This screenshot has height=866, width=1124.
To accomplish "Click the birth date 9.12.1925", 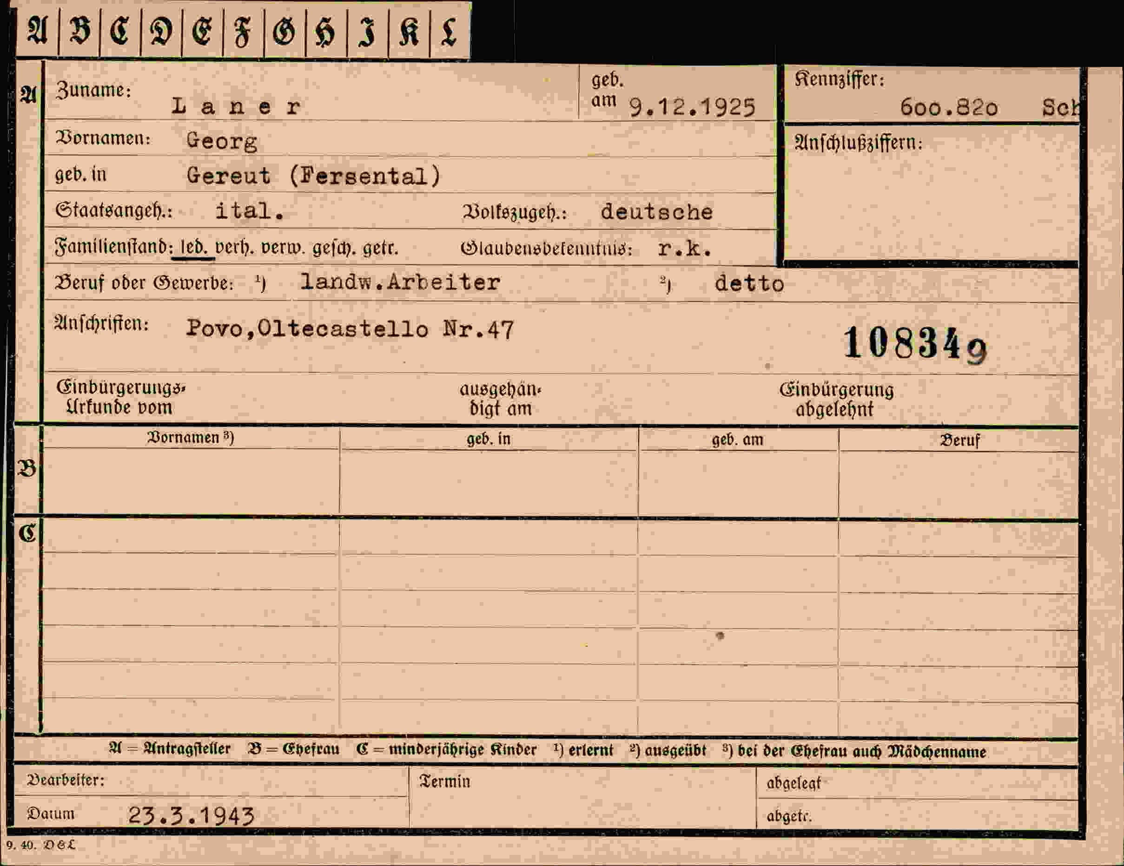I will [692, 107].
